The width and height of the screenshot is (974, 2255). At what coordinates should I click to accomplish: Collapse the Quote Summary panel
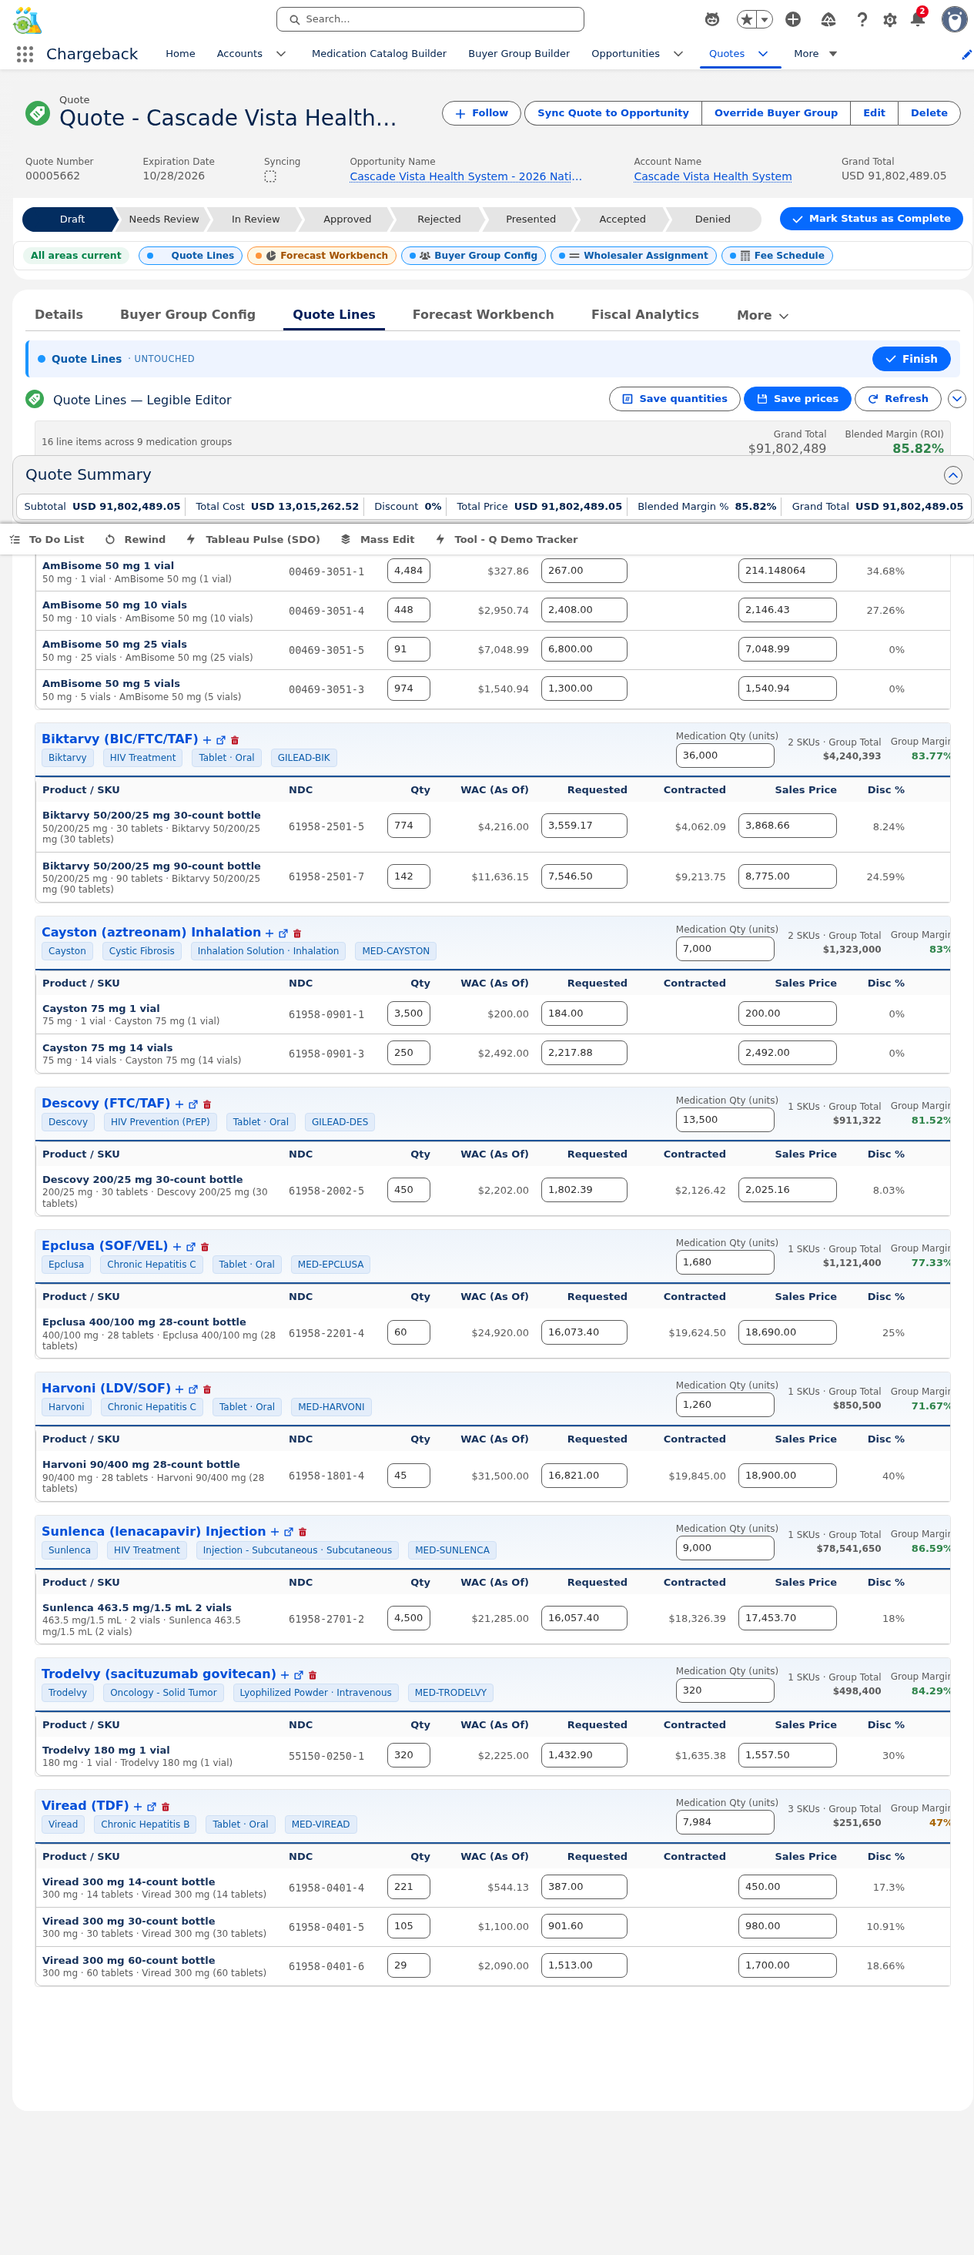[953, 475]
